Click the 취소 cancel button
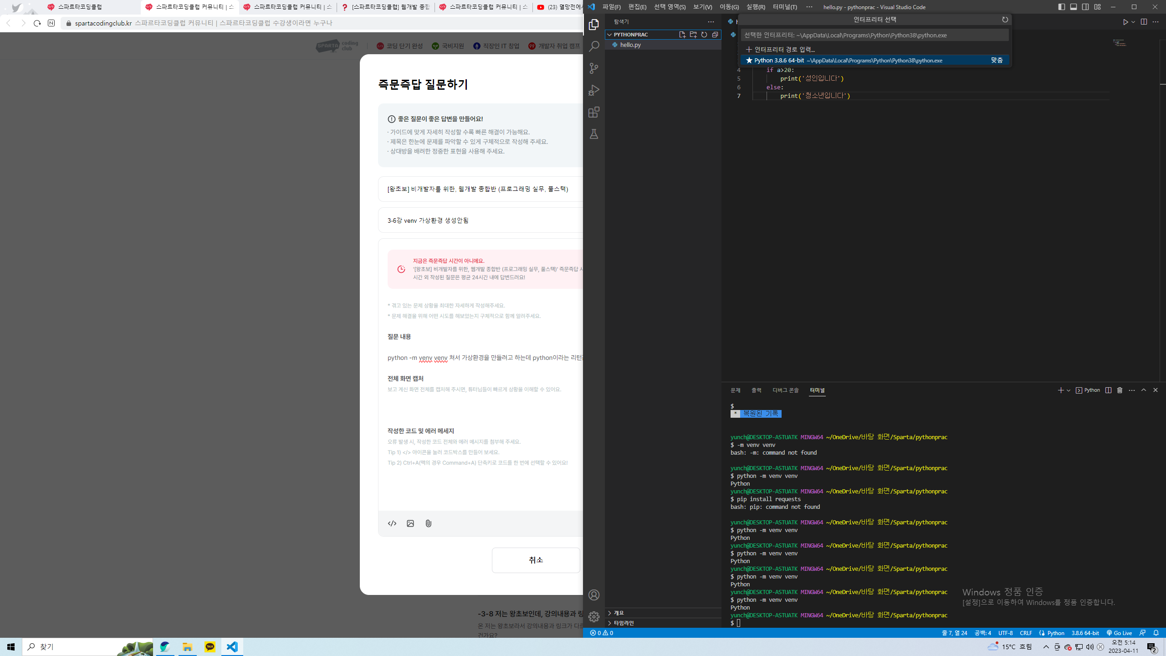This screenshot has height=656, width=1166. tap(536, 560)
